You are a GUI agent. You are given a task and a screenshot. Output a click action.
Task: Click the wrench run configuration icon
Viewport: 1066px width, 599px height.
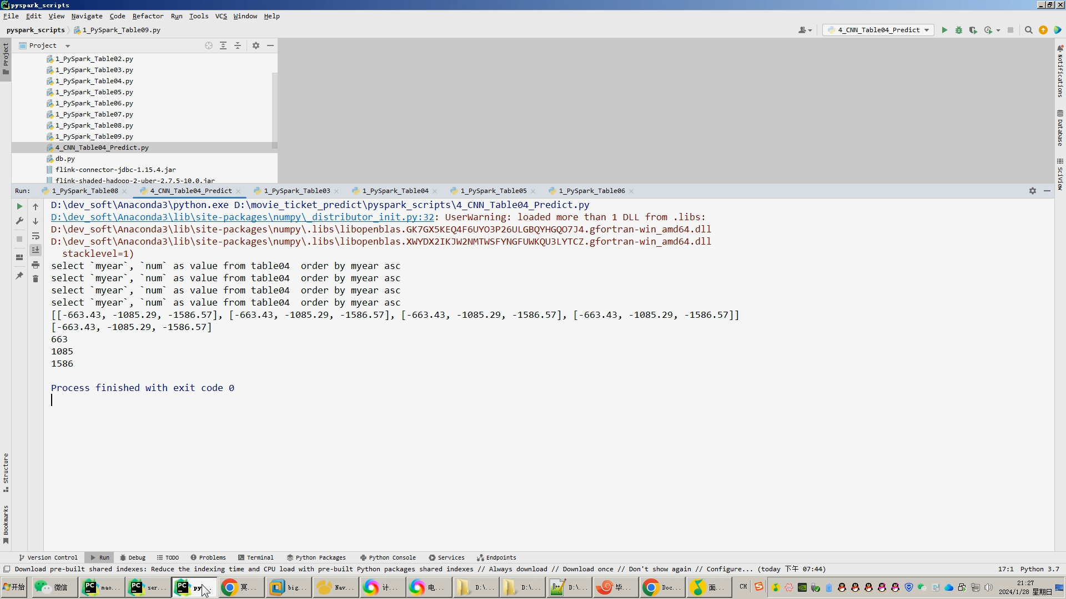[x=19, y=221]
